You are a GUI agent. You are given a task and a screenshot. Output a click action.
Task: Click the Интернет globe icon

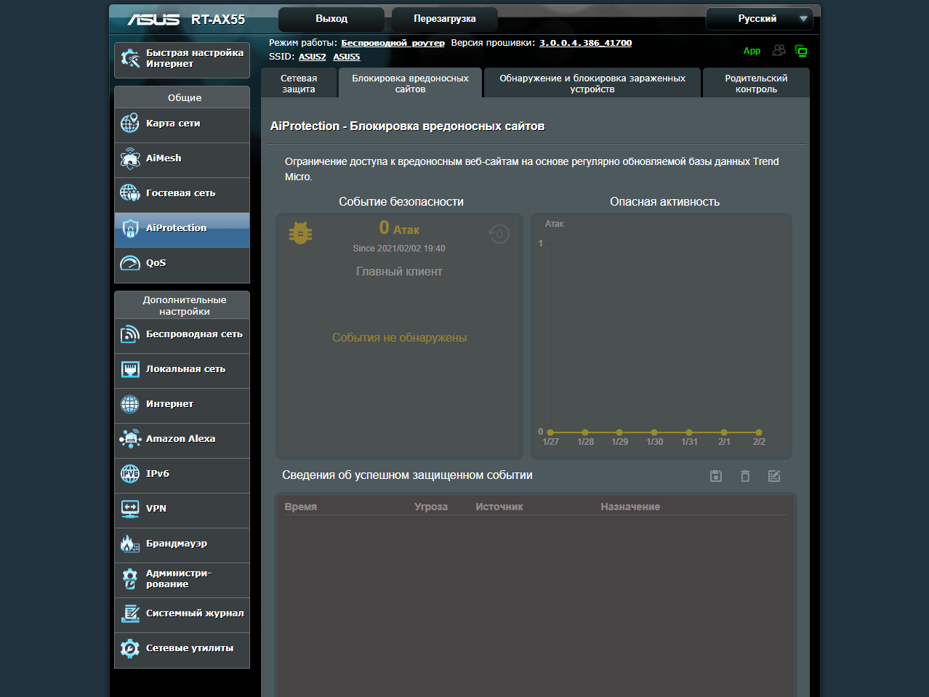click(x=130, y=404)
